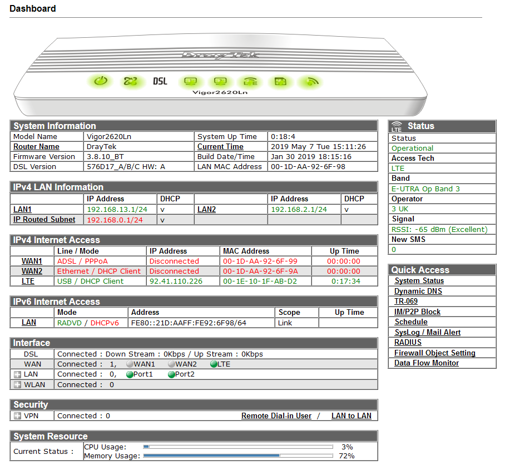This screenshot has height=470, width=505.
Task: Open the LAN to LAN link
Action: (351, 415)
